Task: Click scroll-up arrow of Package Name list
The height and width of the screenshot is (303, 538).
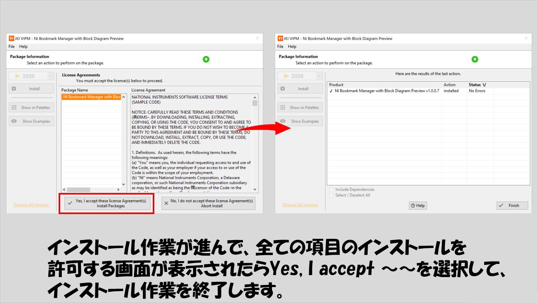Action: pyautogui.click(x=124, y=97)
